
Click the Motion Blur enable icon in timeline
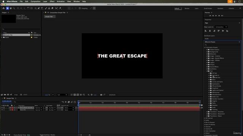(x=72, y=102)
